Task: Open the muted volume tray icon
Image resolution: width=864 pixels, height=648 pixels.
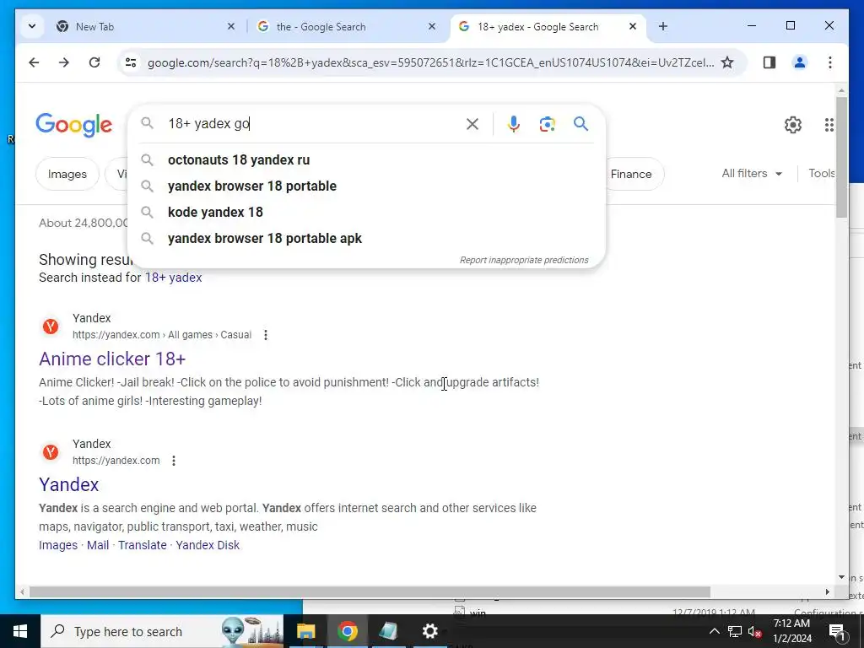Action: point(755,631)
